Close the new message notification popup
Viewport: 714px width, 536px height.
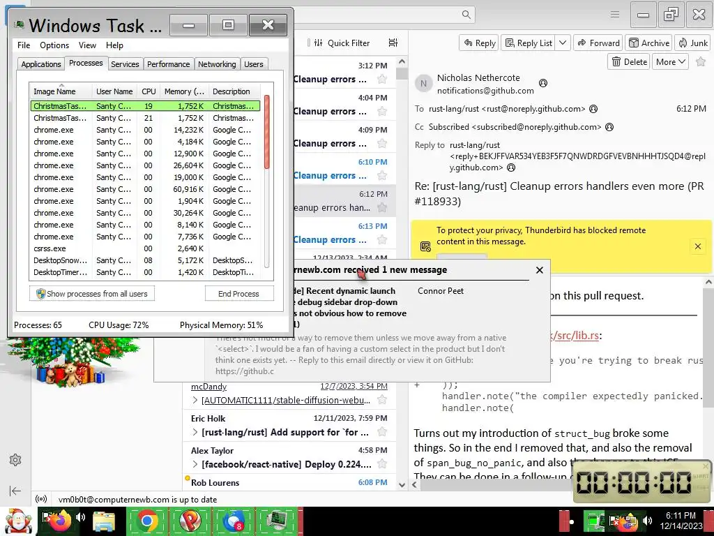(x=540, y=270)
